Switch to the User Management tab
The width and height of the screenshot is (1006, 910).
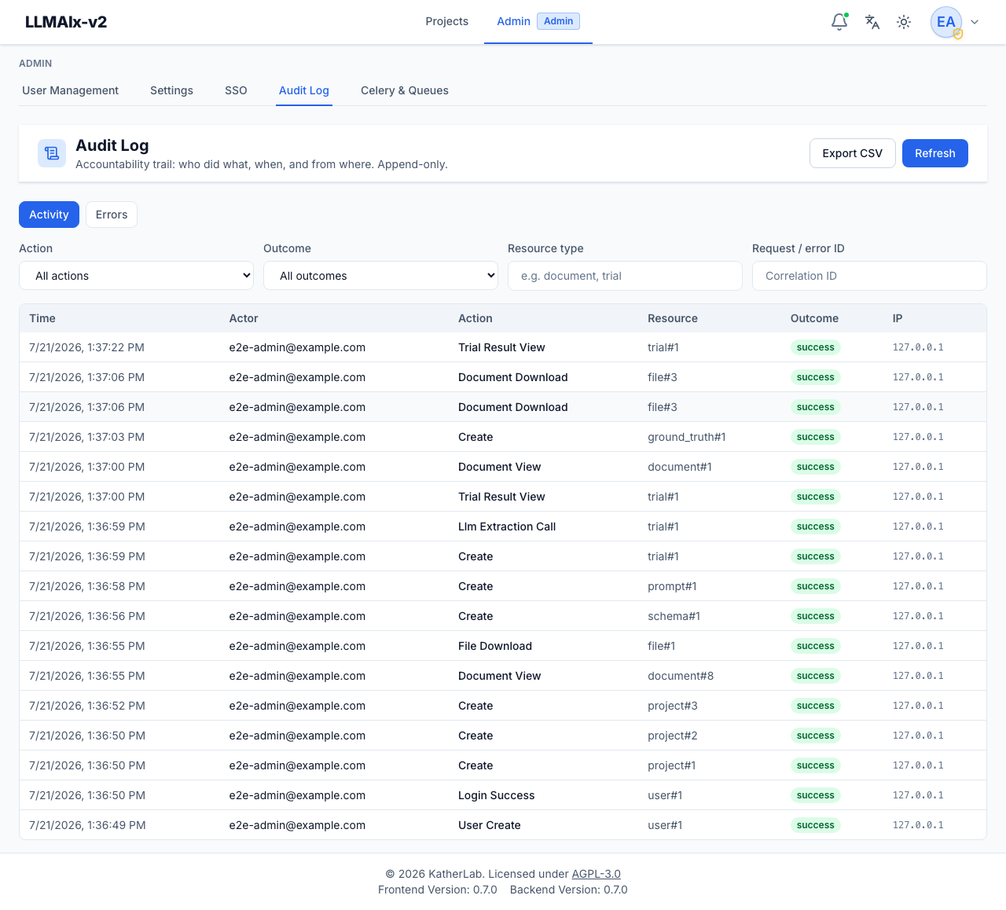pyautogui.click(x=70, y=90)
